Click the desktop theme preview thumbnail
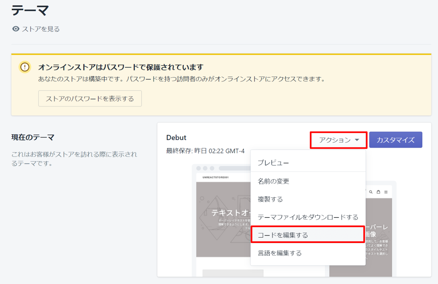438x284 pixels. tap(222, 219)
